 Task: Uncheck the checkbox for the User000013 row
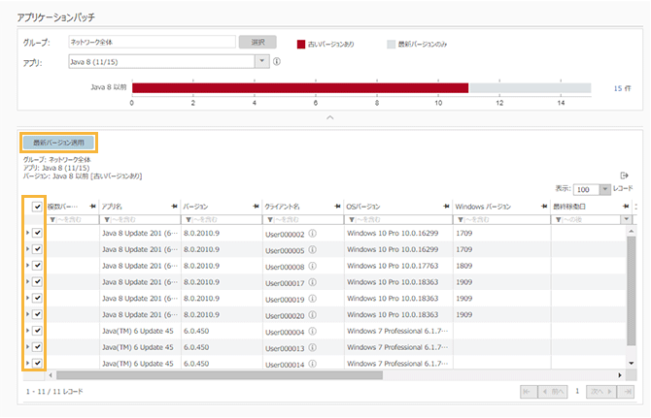click(x=37, y=347)
